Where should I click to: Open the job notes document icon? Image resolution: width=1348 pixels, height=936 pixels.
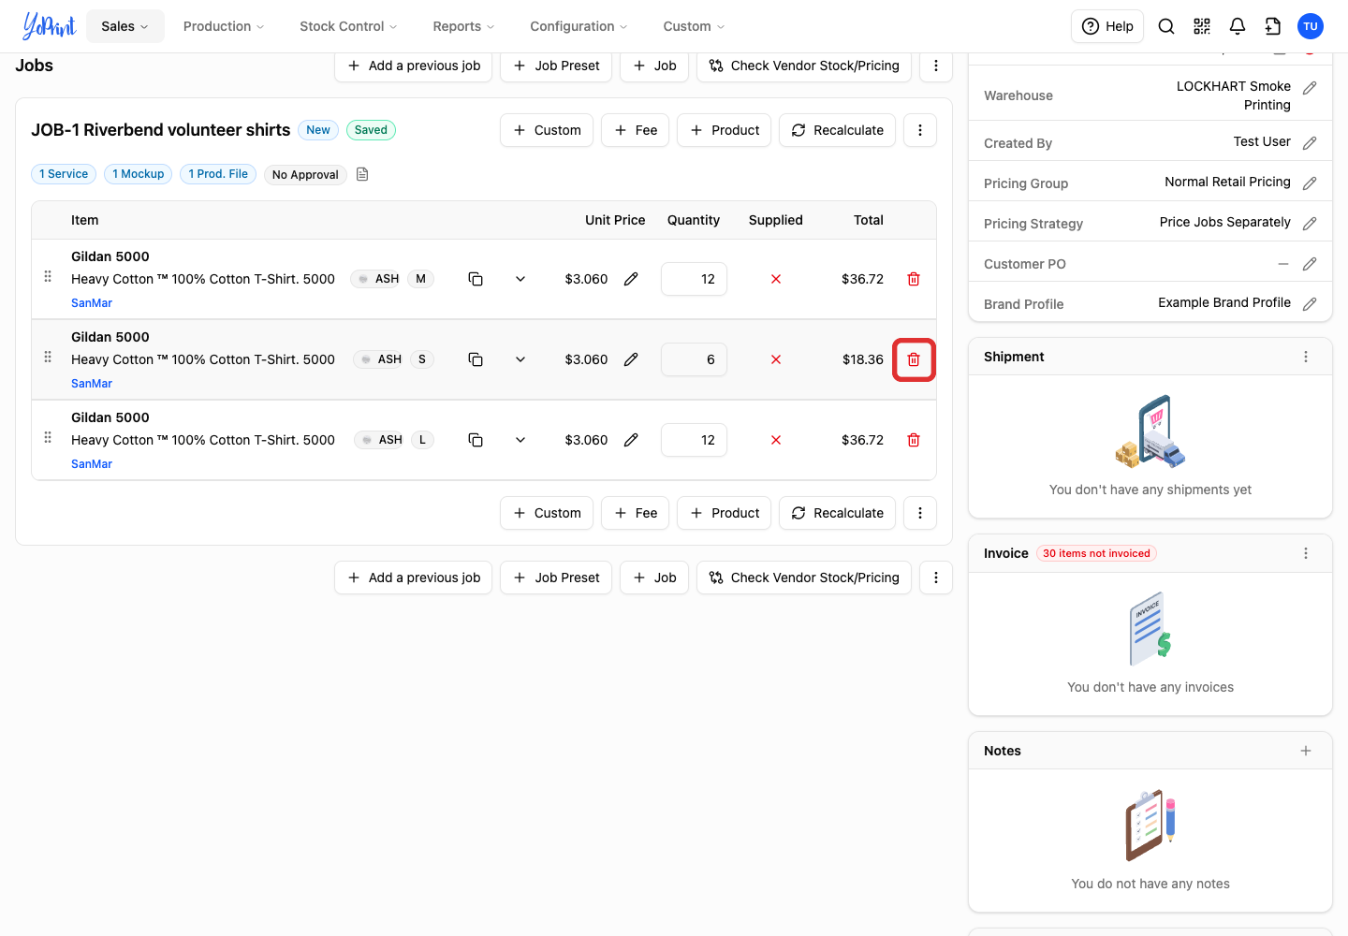point(362,174)
